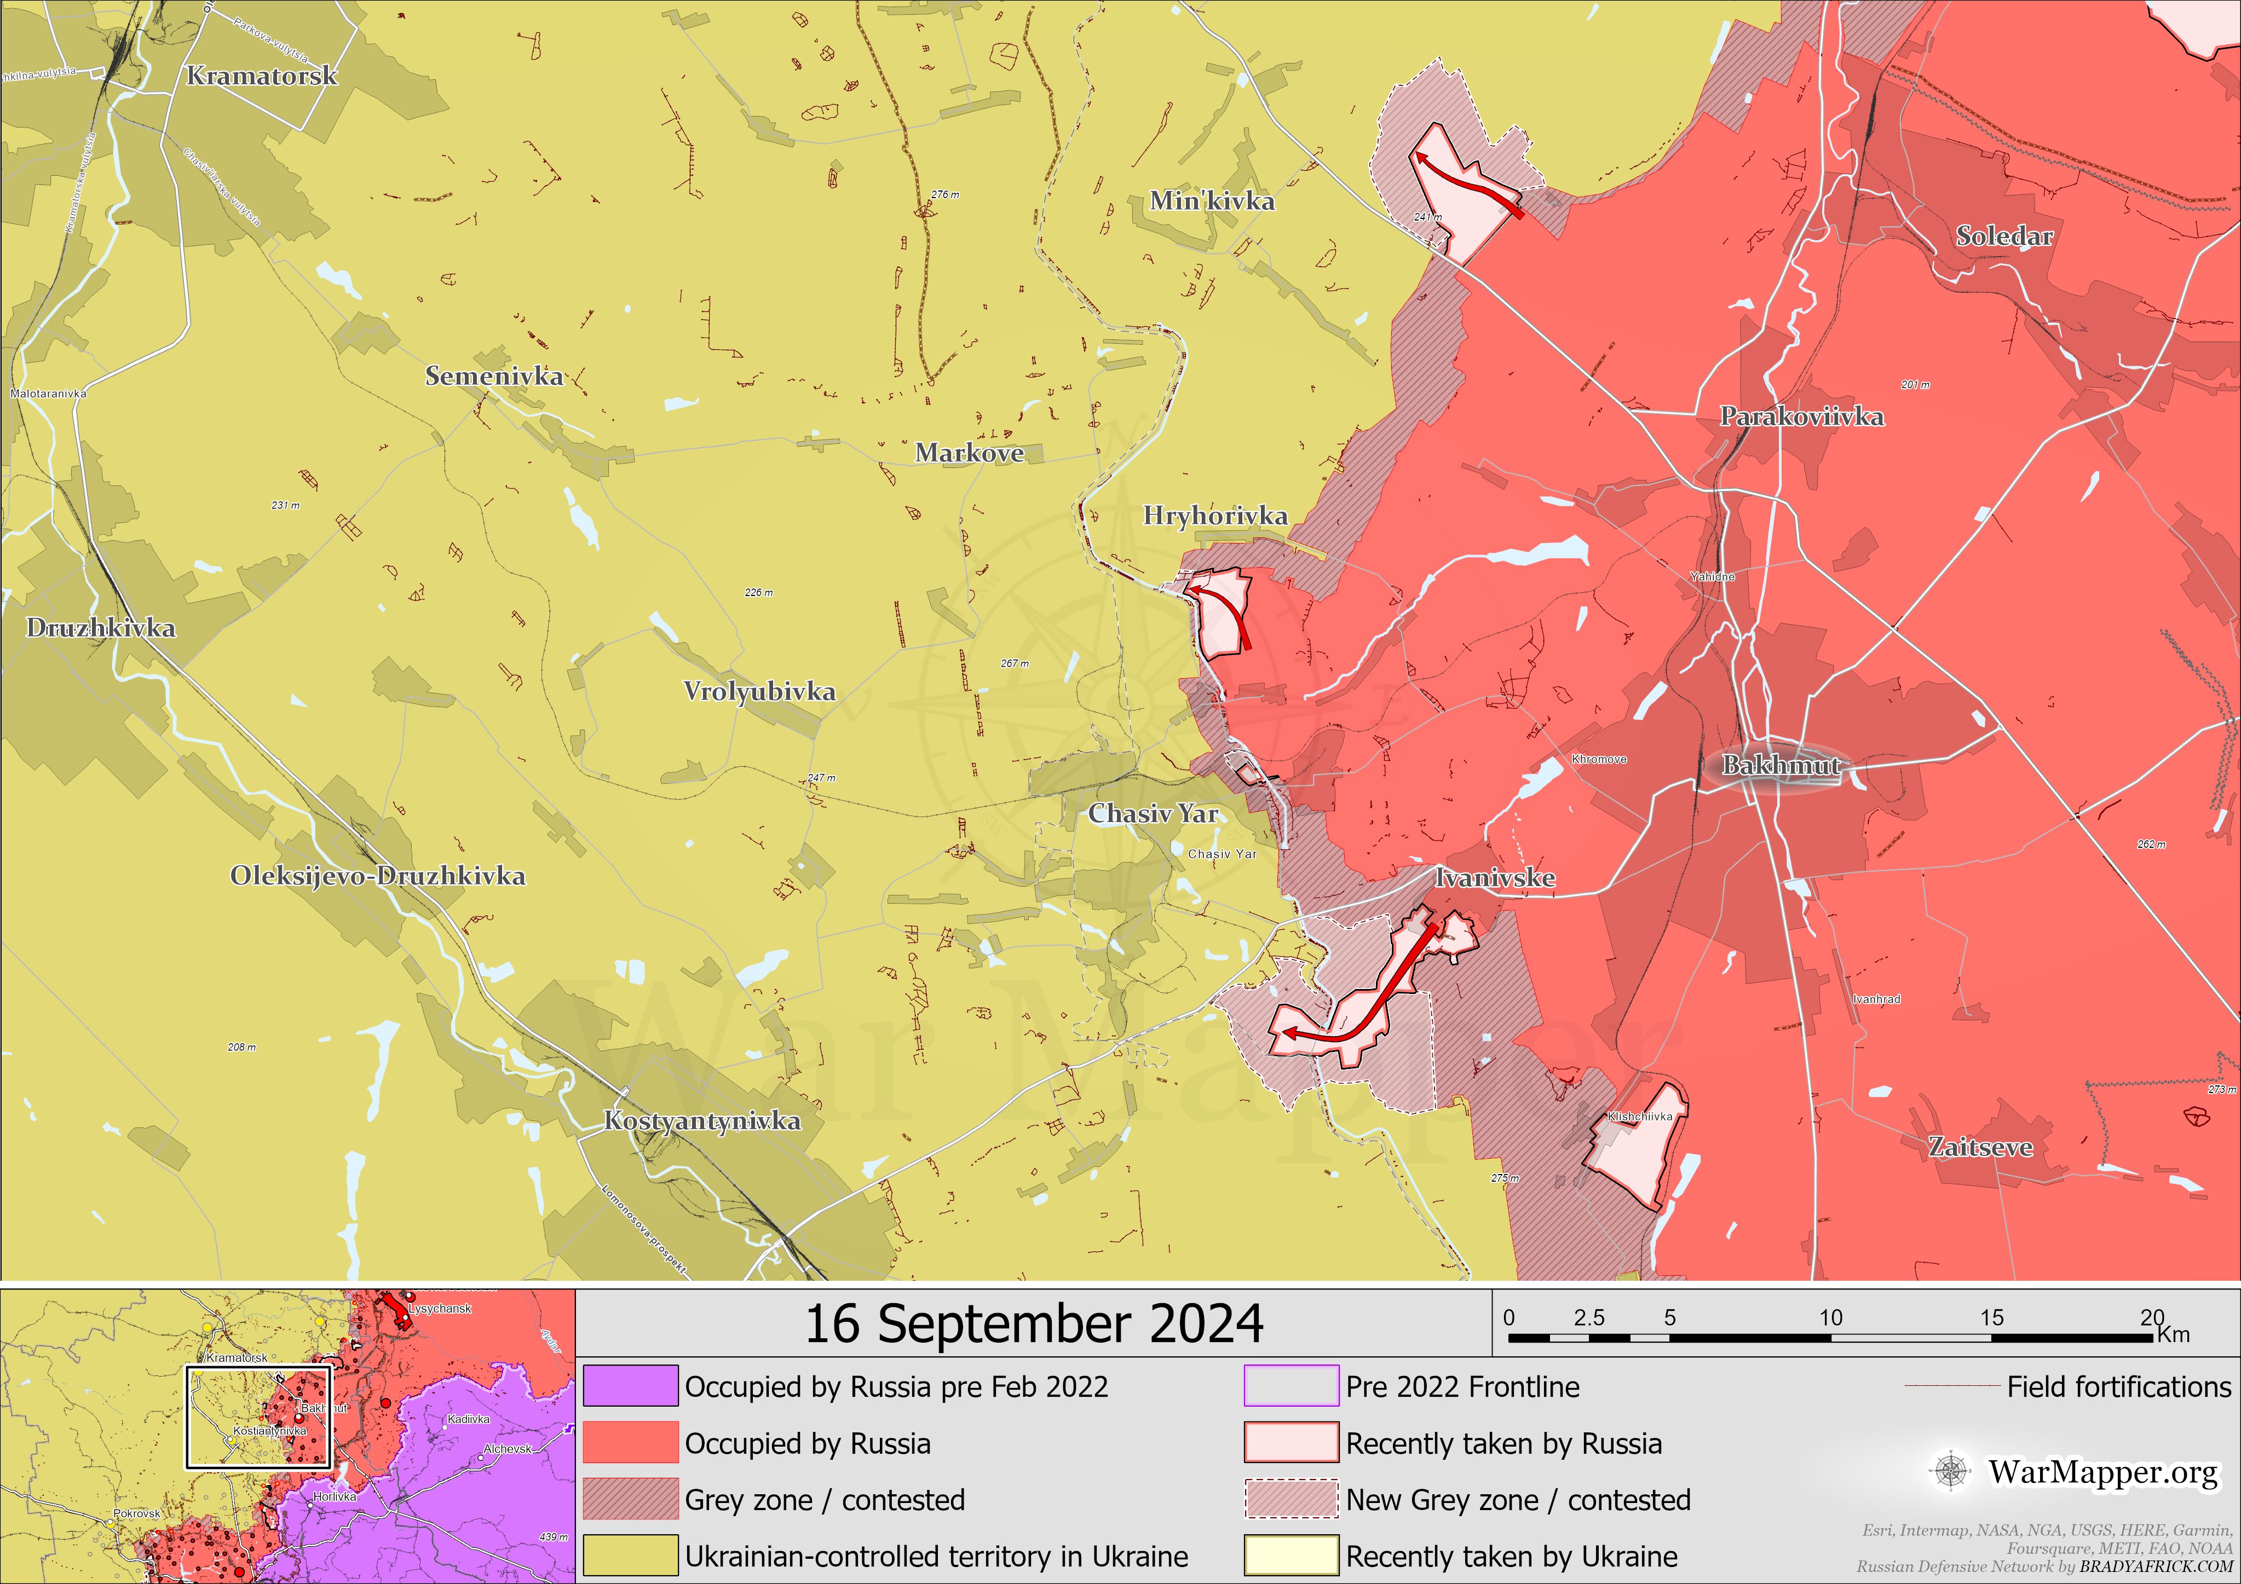Click the WarMapper.org compass logo icon

coord(1950,1471)
